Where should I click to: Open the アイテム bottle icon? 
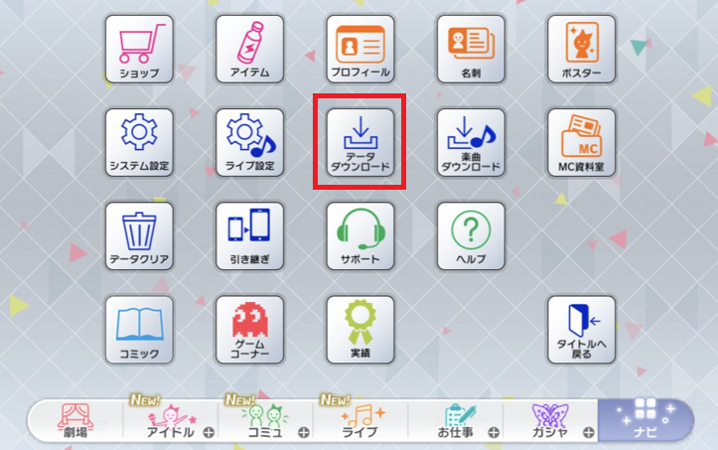click(250, 49)
